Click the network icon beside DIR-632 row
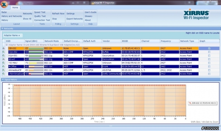 coord(3,48)
